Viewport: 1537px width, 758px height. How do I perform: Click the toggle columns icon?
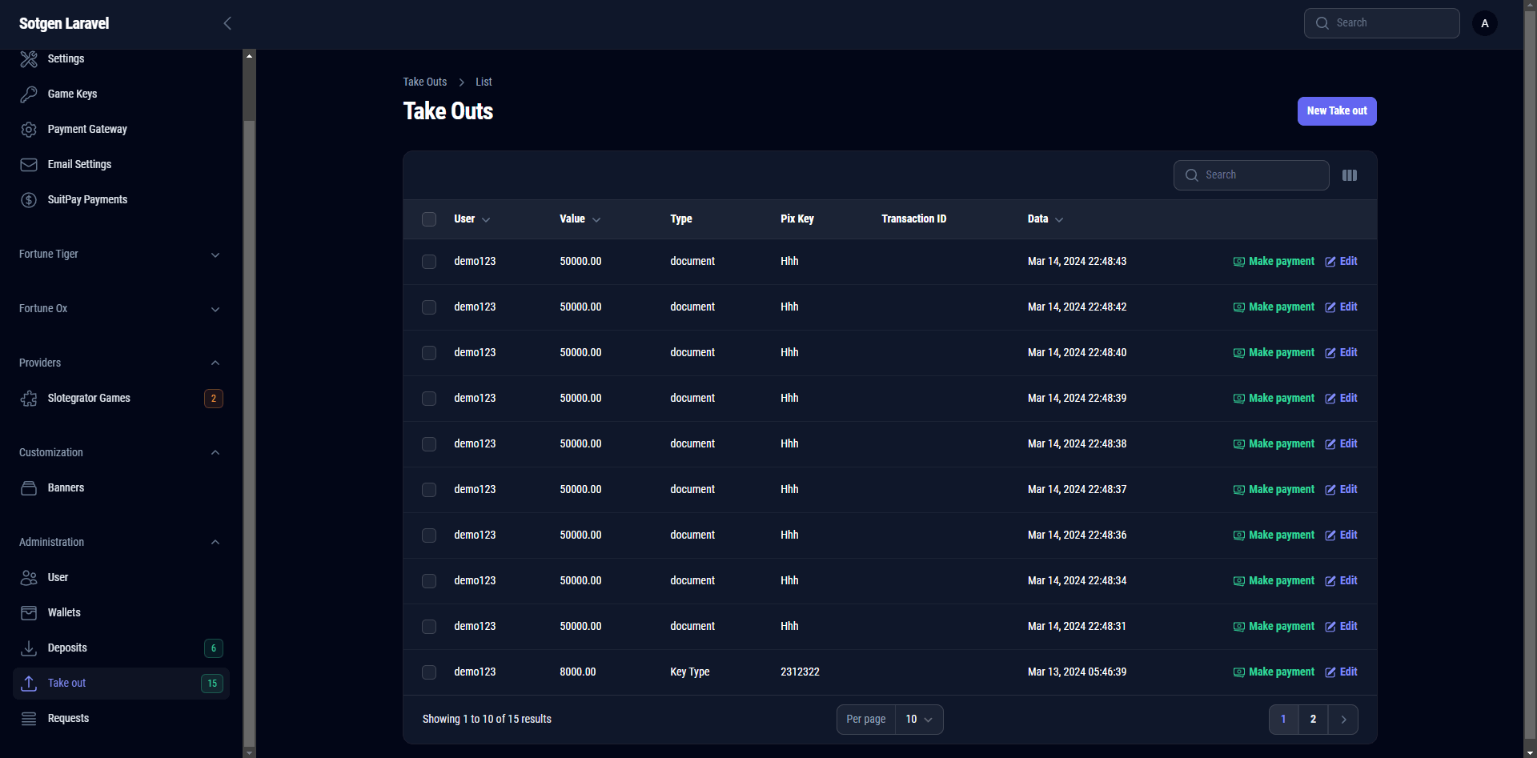[1349, 175]
